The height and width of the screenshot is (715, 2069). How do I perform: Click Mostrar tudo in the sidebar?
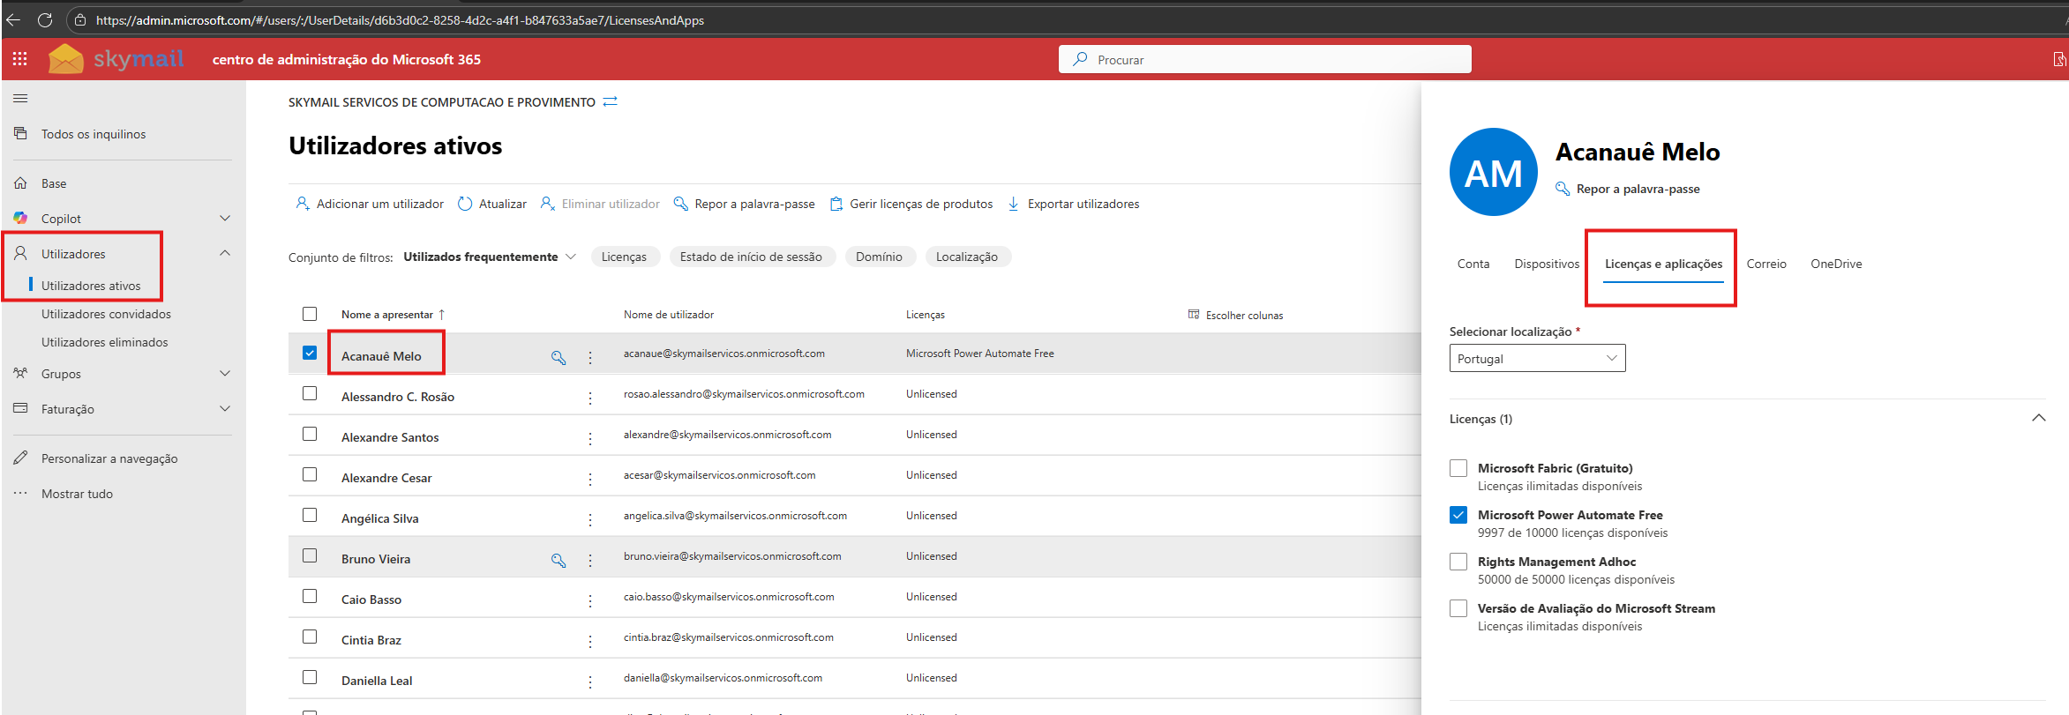tap(77, 494)
